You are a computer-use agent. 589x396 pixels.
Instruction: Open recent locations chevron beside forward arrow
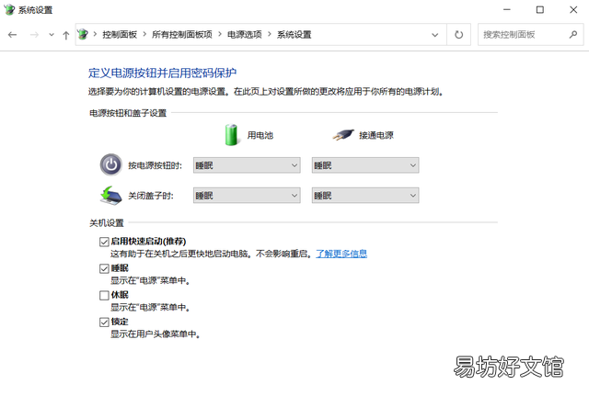pyautogui.click(x=52, y=35)
